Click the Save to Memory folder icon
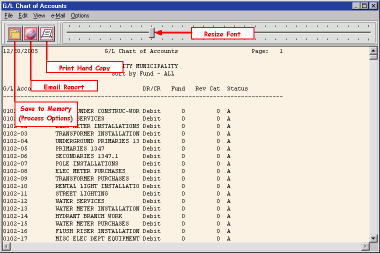Screen dimensions: 380x253 tap(15, 33)
